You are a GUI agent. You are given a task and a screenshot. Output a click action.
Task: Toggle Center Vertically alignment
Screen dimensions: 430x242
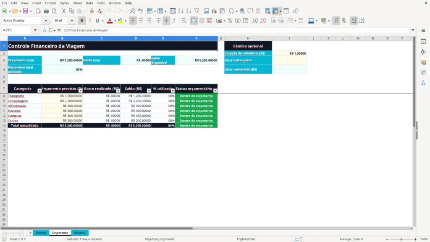click(166, 21)
